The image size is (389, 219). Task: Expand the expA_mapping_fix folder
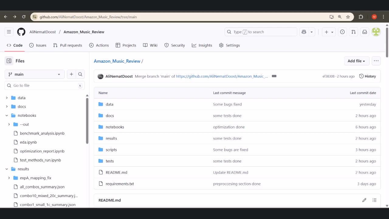click(x=9, y=178)
